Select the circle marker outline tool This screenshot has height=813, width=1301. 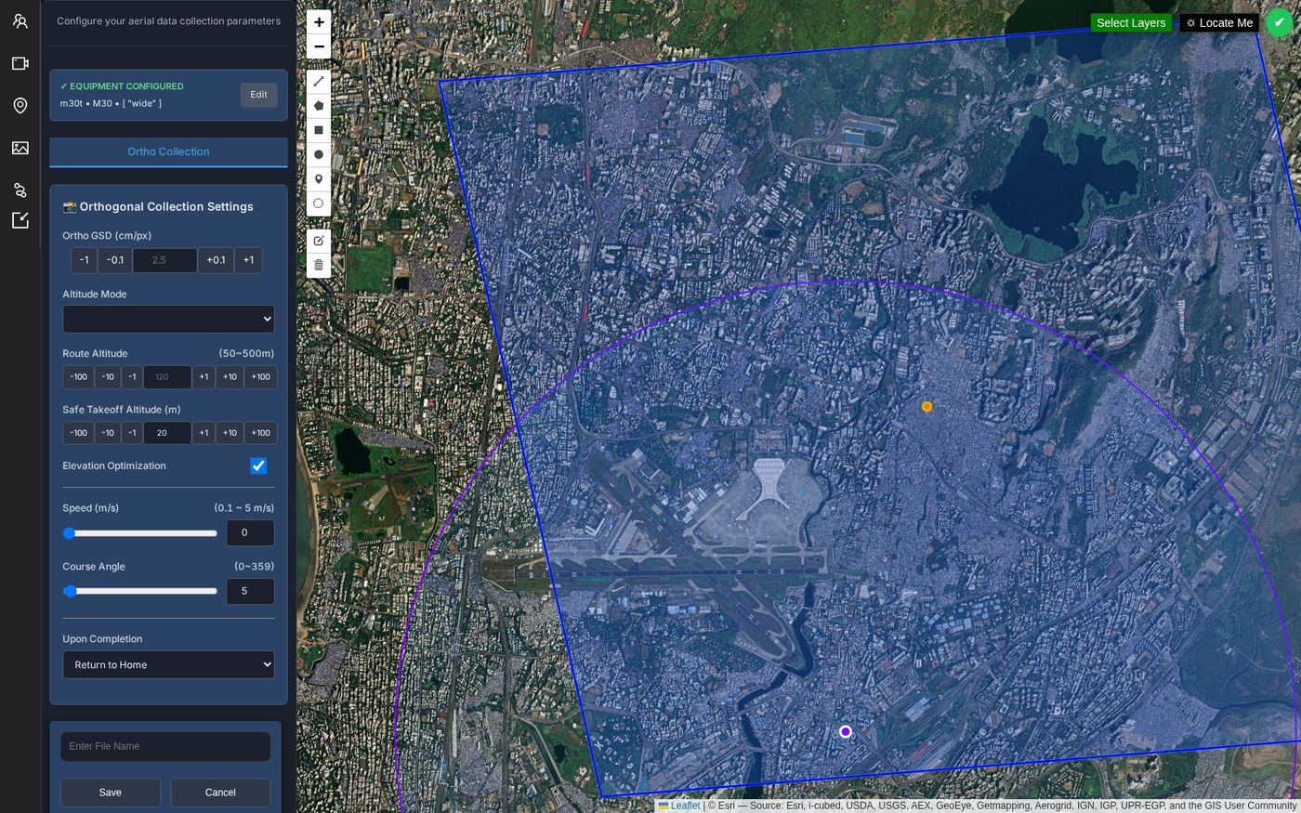[319, 203]
